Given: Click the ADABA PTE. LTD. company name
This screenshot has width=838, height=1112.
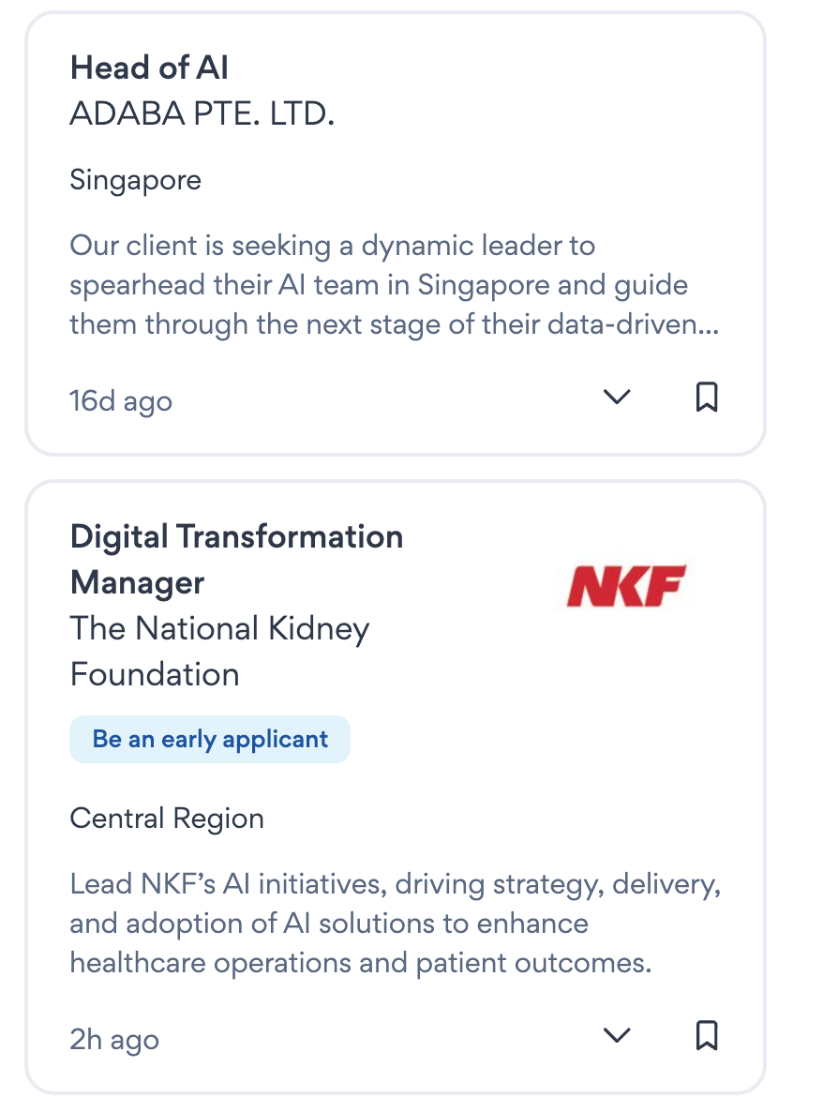Looking at the screenshot, I should [202, 113].
